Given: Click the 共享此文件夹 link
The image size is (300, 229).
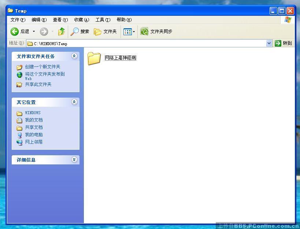Looking at the screenshot, I should pyautogui.click(x=38, y=84).
